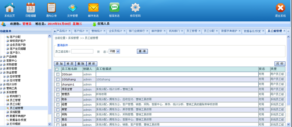Open the 邮件发送 envelope icon
The image size is (292, 127).
point(93,8)
